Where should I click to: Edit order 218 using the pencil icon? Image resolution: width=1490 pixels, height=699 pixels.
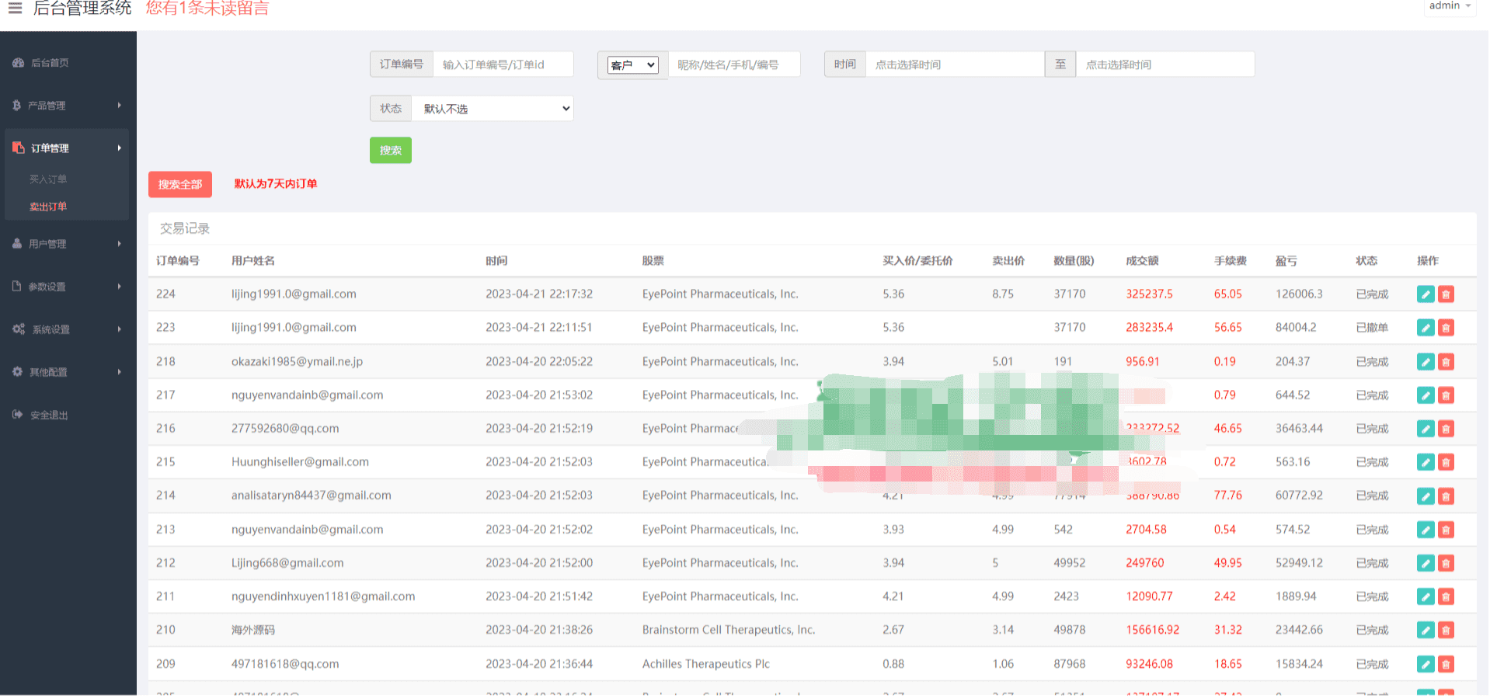click(1425, 362)
